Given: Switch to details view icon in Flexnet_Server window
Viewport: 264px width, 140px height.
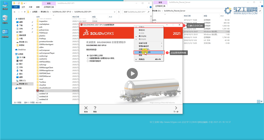Looking at the screenshot, I should (258, 101).
